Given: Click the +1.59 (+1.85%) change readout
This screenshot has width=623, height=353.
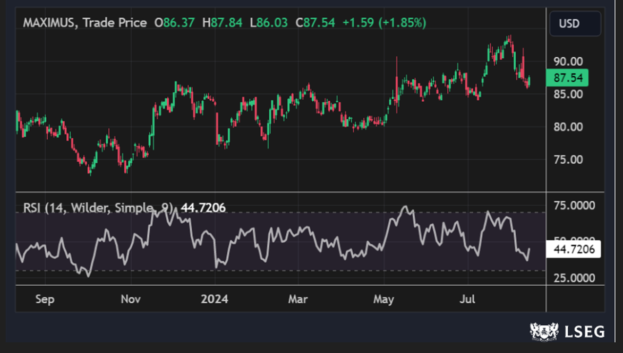Looking at the screenshot, I should (x=384, y=23).
